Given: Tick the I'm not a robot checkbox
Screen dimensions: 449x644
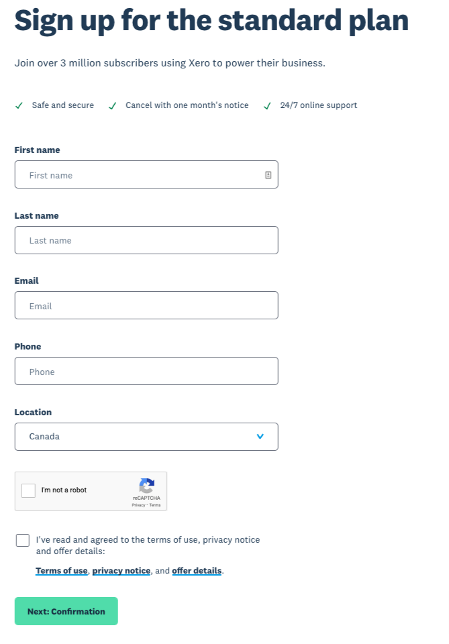Looking at the screenshot, I should click(x=28, y=490).
